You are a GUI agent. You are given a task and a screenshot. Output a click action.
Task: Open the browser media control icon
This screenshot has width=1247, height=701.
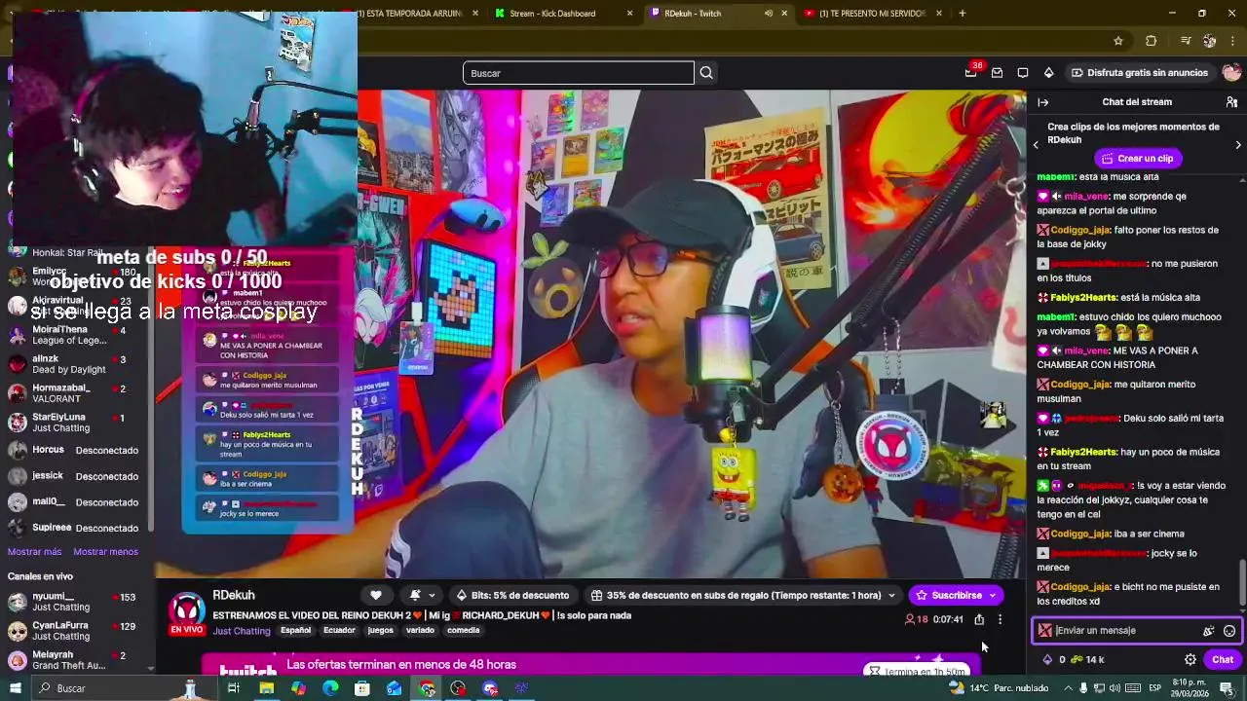[x=1185, y=41]
